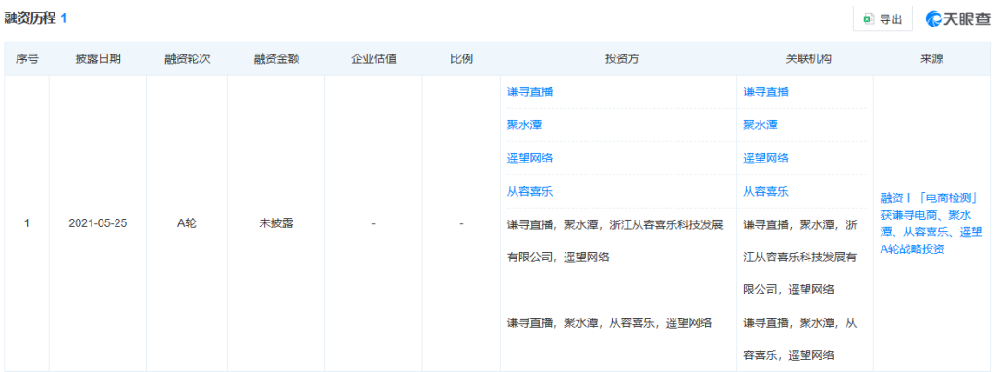
Task: Click the 导出 export button
Action: point(882,19)
